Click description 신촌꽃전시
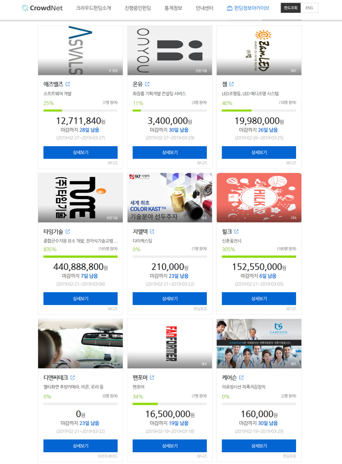 (x=231, y=241)
